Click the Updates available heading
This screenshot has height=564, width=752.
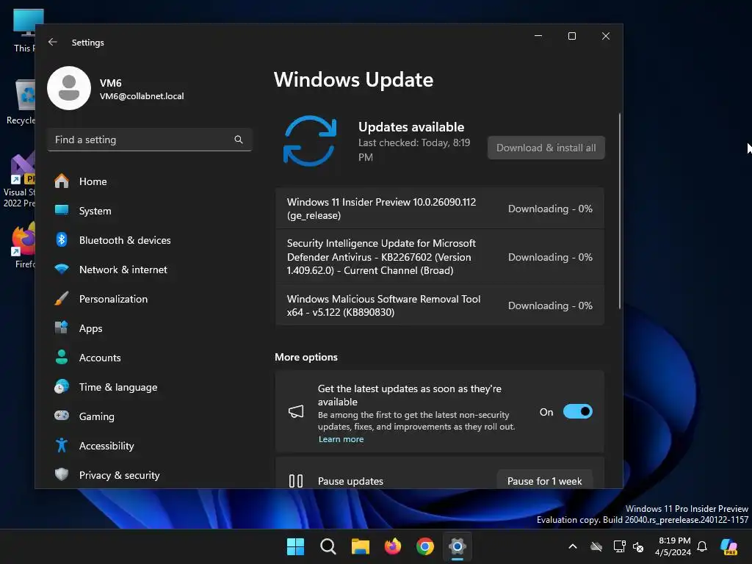click(411, 127)
